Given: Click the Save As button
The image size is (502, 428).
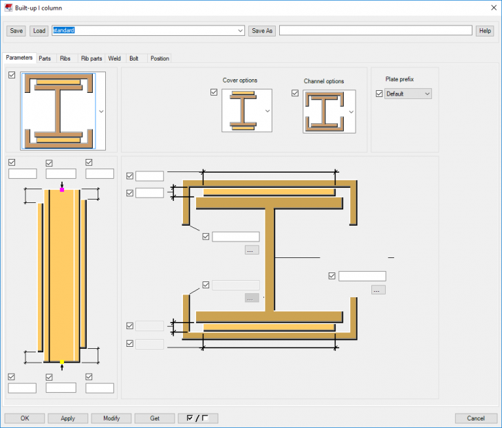Looking at the screenshot, I should coord(262,31).
